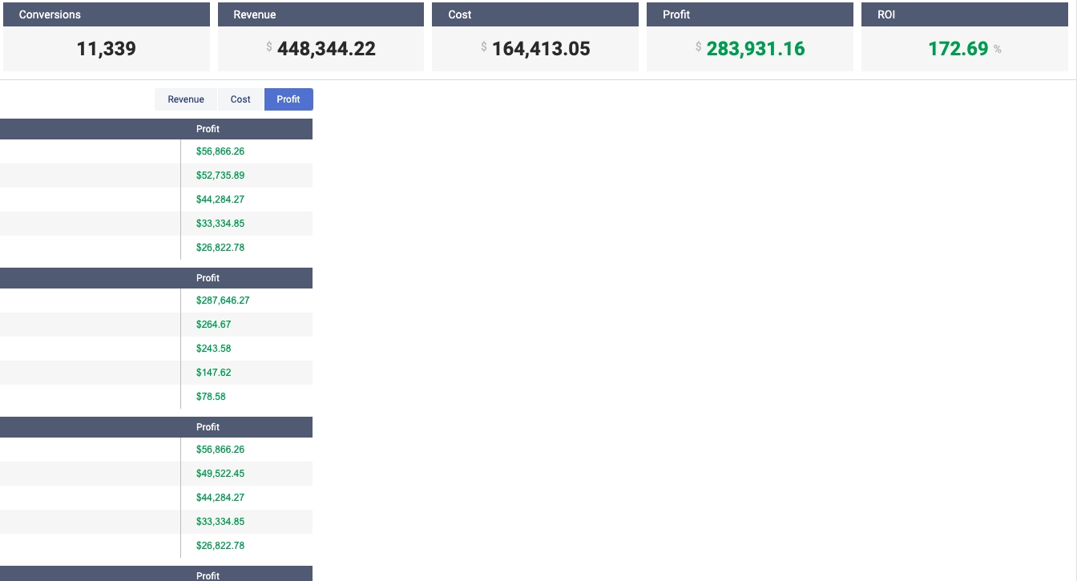Select the $287,646.27 profit row
The width and height of the screenshot is (1077, 581).
pyautogui.click(x=223, y=301)
